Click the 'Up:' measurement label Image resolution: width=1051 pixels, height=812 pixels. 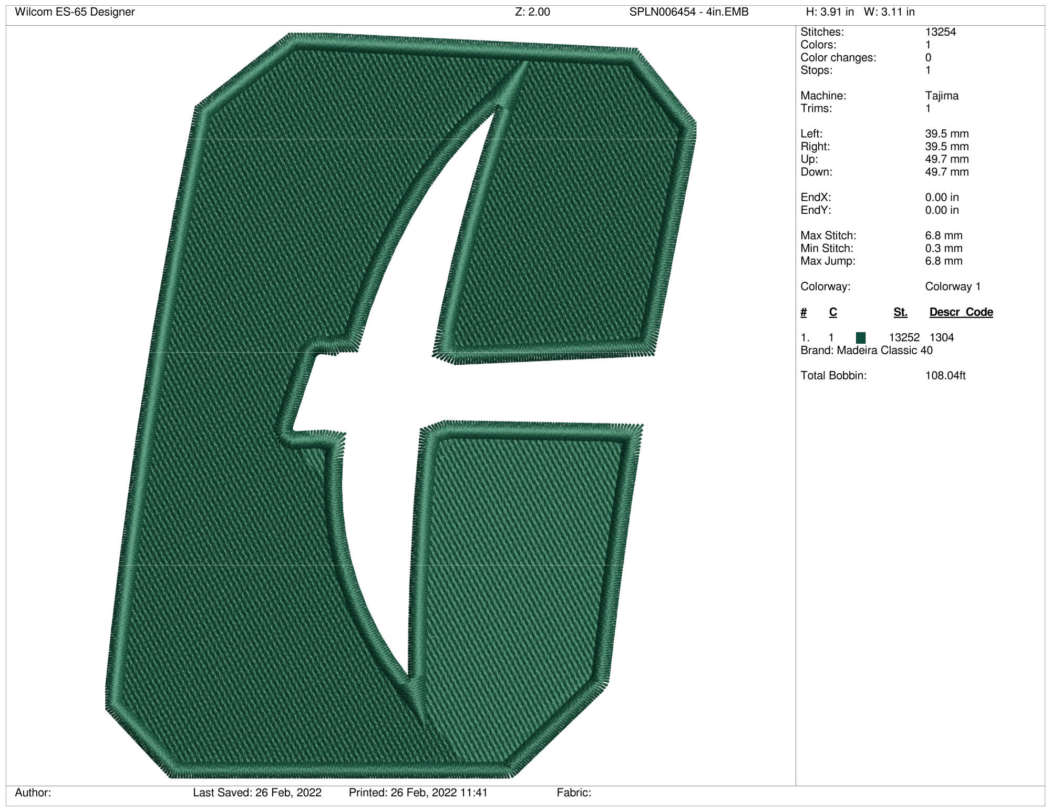click(x=809, y=159)
